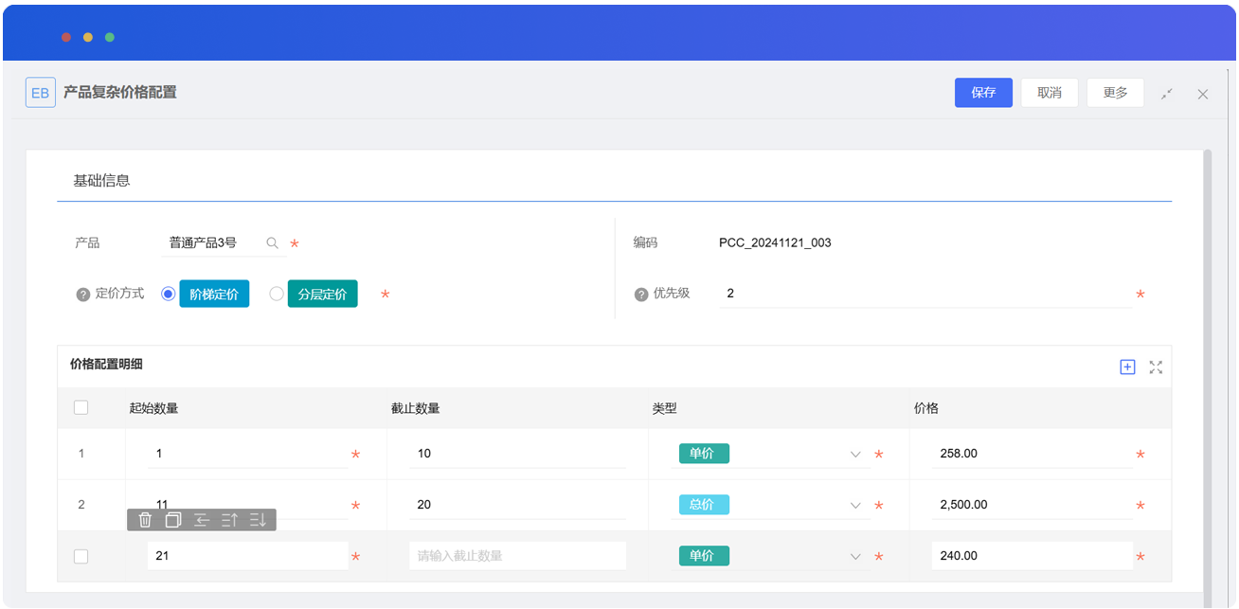1239x609 pixels.
Task: Add a new row with the plus icon
Action: click(1127, 367)
